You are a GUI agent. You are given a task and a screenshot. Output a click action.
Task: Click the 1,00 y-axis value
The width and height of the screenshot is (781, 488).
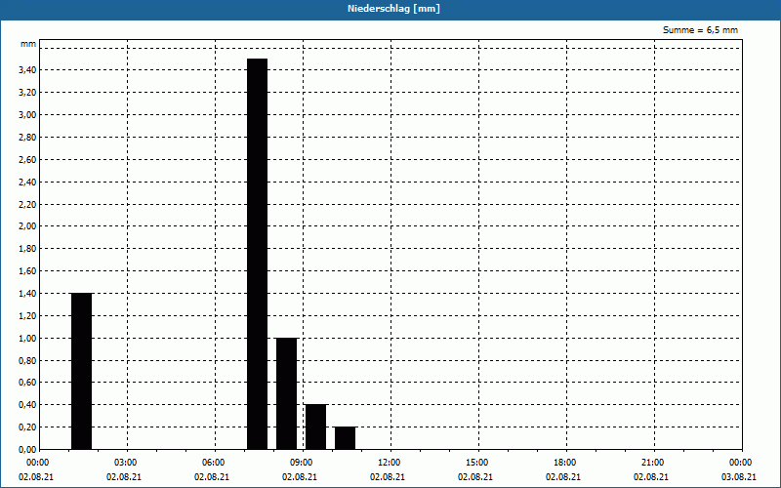[x=27, y=339]
